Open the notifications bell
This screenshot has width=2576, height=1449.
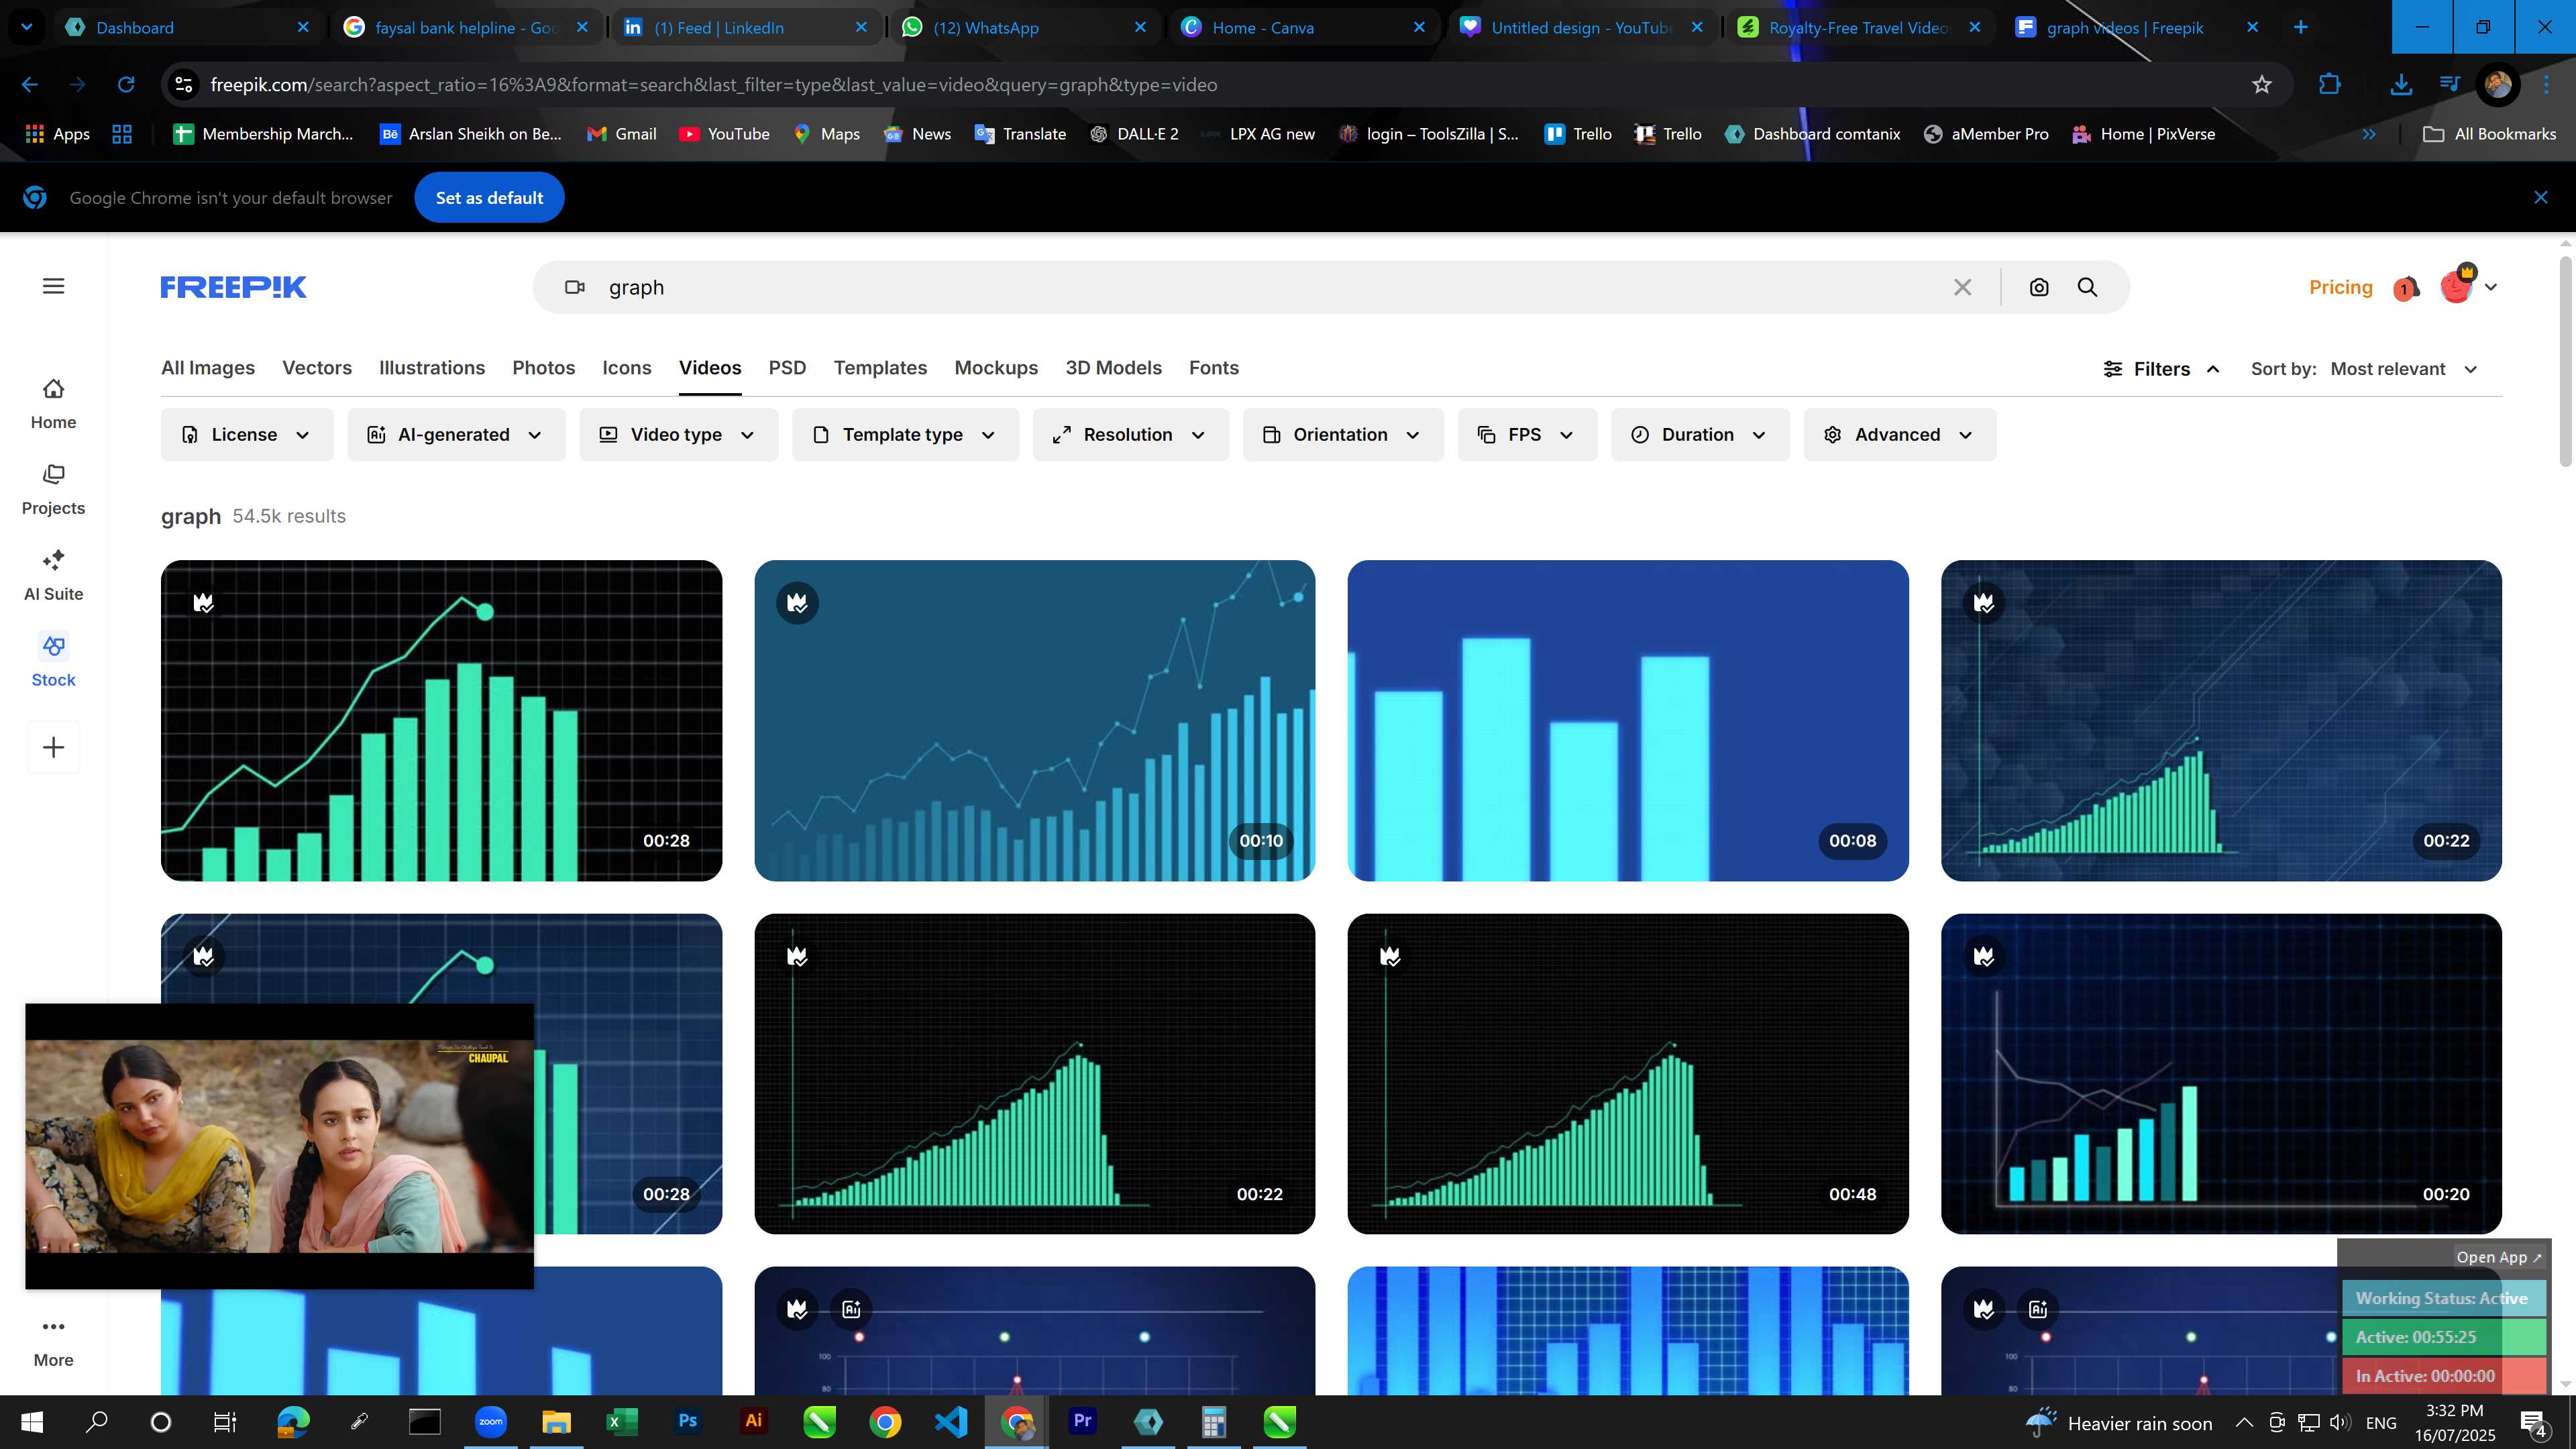click(2406, 288)
